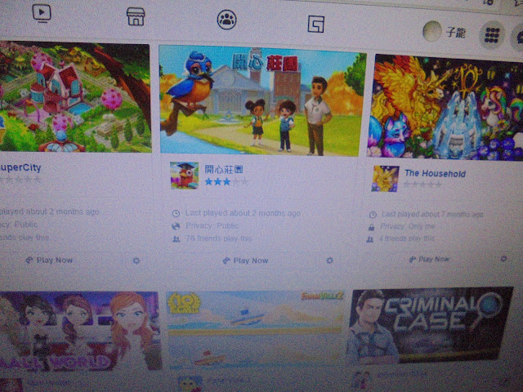
Task: Click the clock icon under The Household
Action: tap(373, 215)
